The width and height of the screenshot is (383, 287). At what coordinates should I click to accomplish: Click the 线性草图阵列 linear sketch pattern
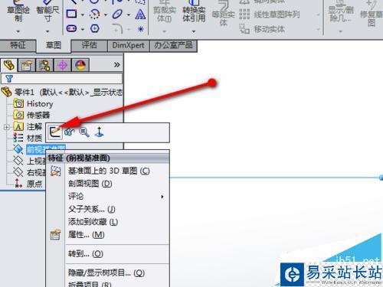point(270,15)
